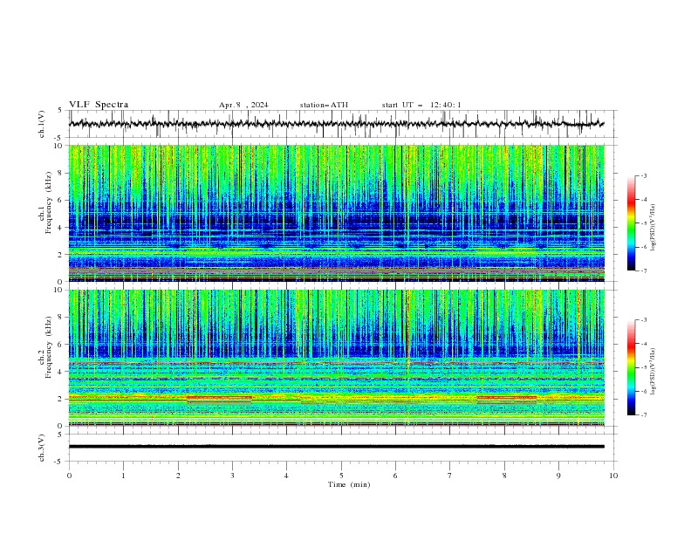Click the ch.1 voltage waveform trace
Image resolution: width=691 pixels, height=534 pixels.
coord(336,124)
